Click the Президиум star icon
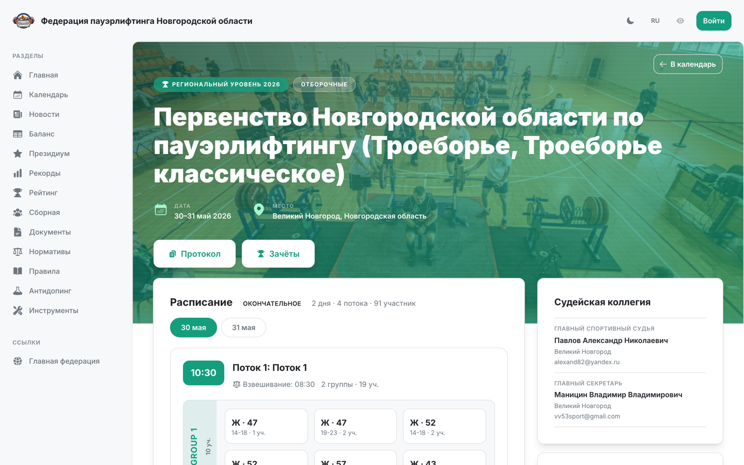Image resolution: width=744 pixels, height=465 pixels. (x=18, y=153)
